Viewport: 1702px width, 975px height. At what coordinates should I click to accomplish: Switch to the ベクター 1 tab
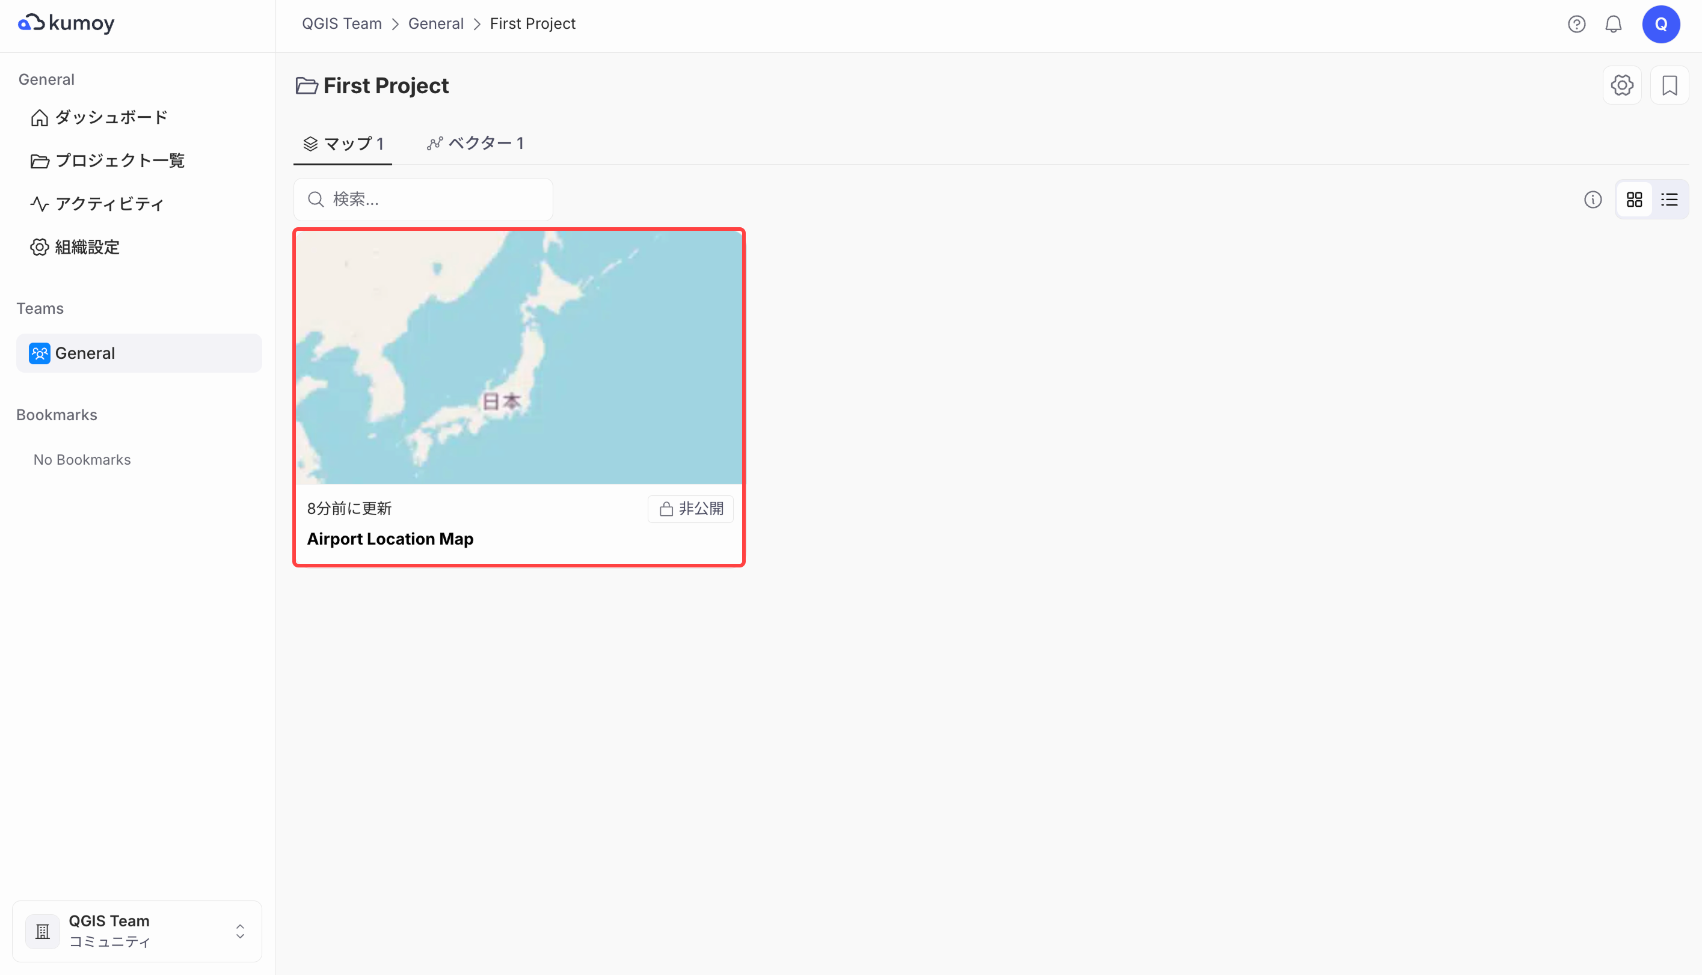coord(476,142)
